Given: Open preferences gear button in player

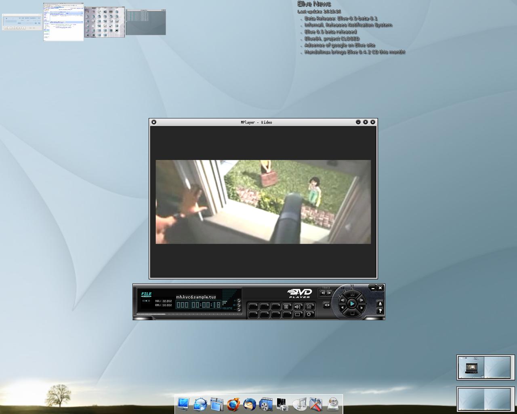Looking at the screenshot, I should coord(310,315).
